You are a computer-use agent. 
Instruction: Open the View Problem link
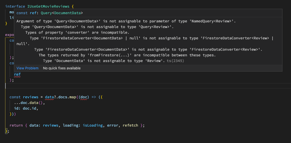28,68
